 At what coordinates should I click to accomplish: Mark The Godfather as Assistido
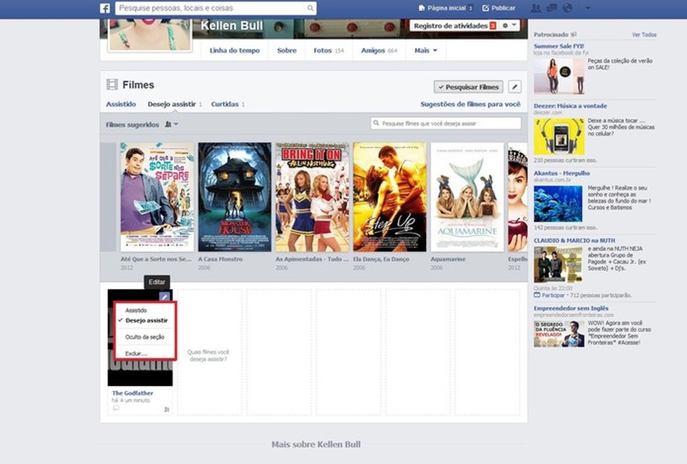136,310
